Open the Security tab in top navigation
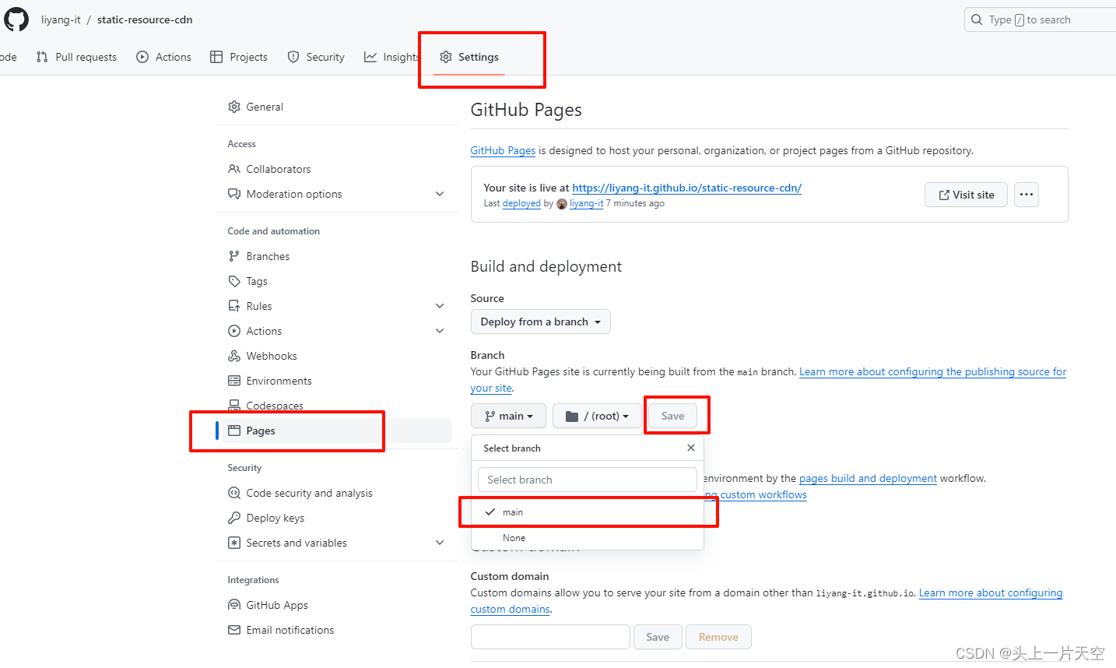This screenshot has width=1116, height=668. pos(316,57)
